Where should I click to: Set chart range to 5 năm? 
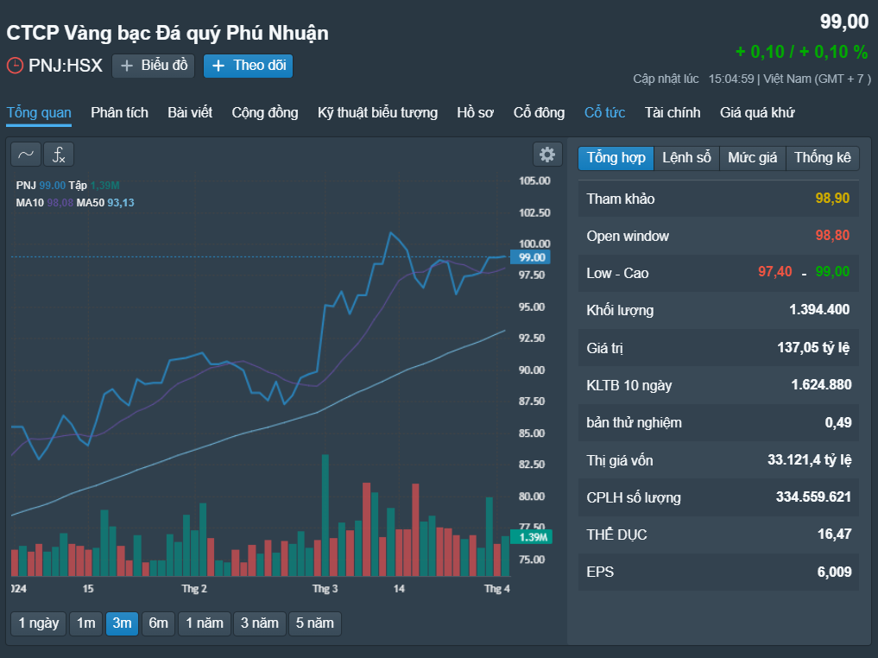pos(315,623)
